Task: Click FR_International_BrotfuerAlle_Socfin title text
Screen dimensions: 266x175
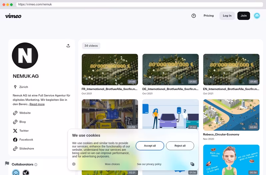Action: 109,89
